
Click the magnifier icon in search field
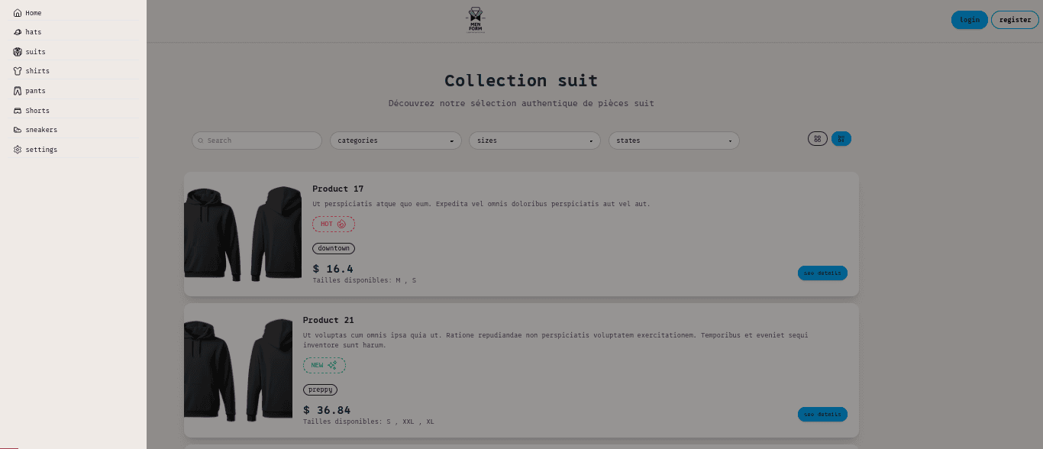click(x=201, y=141)
